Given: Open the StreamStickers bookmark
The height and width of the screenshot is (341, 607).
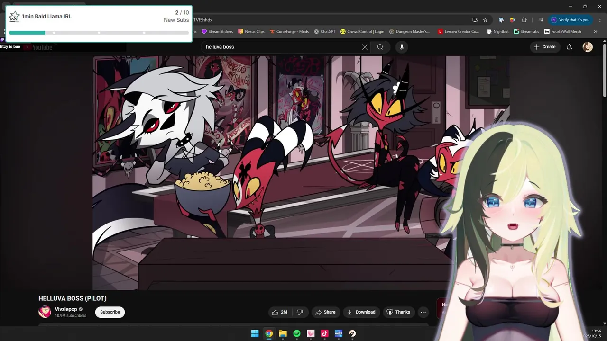Looking at the screenshot, I should pyautogui.click(x=217, y=32).
